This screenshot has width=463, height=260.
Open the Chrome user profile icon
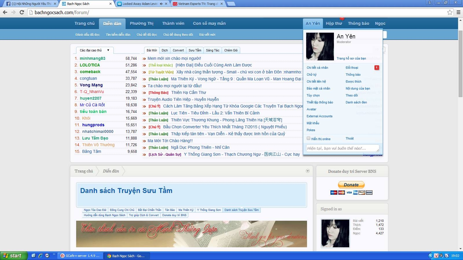(x=430, y=3)
